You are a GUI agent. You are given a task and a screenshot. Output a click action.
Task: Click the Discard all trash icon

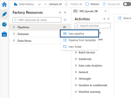point(104,4)
